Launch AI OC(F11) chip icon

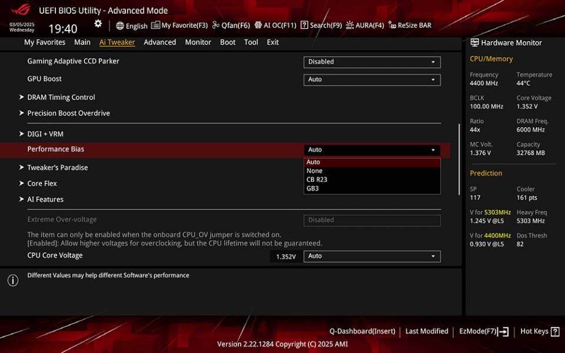click(x=258, y=25)
